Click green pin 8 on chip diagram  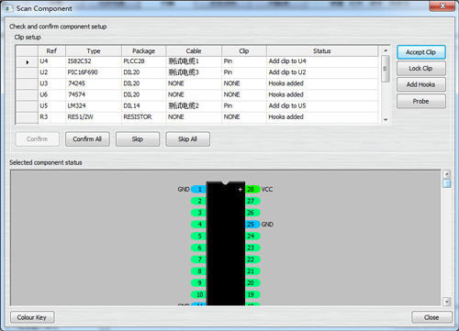pos(198,271)
